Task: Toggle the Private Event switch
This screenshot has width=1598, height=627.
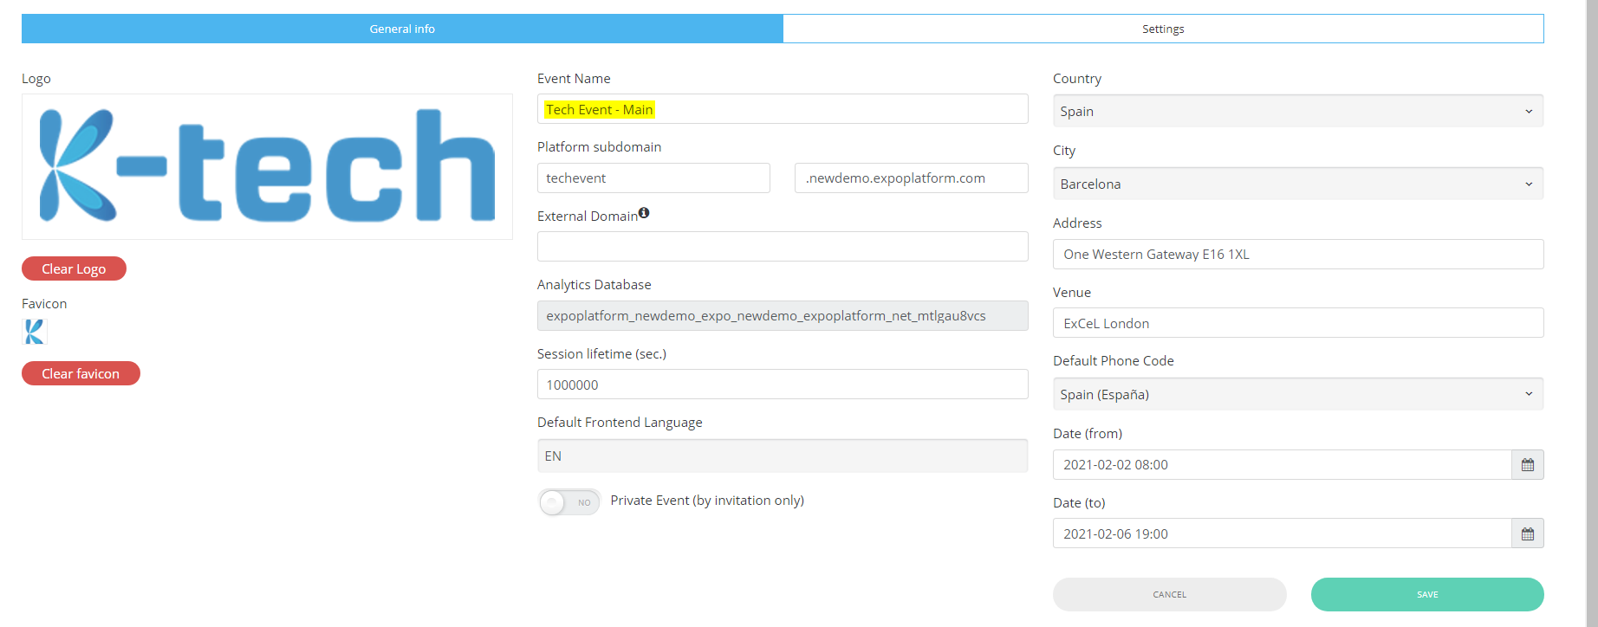Action: point(568,502)
